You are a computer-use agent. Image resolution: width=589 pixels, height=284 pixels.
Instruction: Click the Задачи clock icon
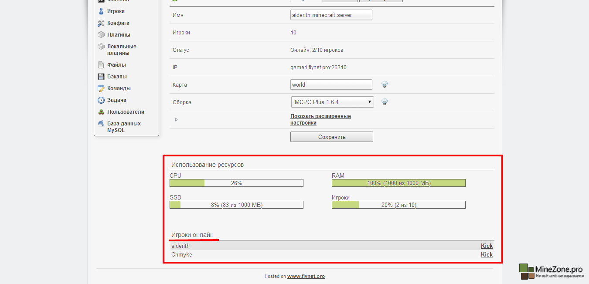(101, 100)
